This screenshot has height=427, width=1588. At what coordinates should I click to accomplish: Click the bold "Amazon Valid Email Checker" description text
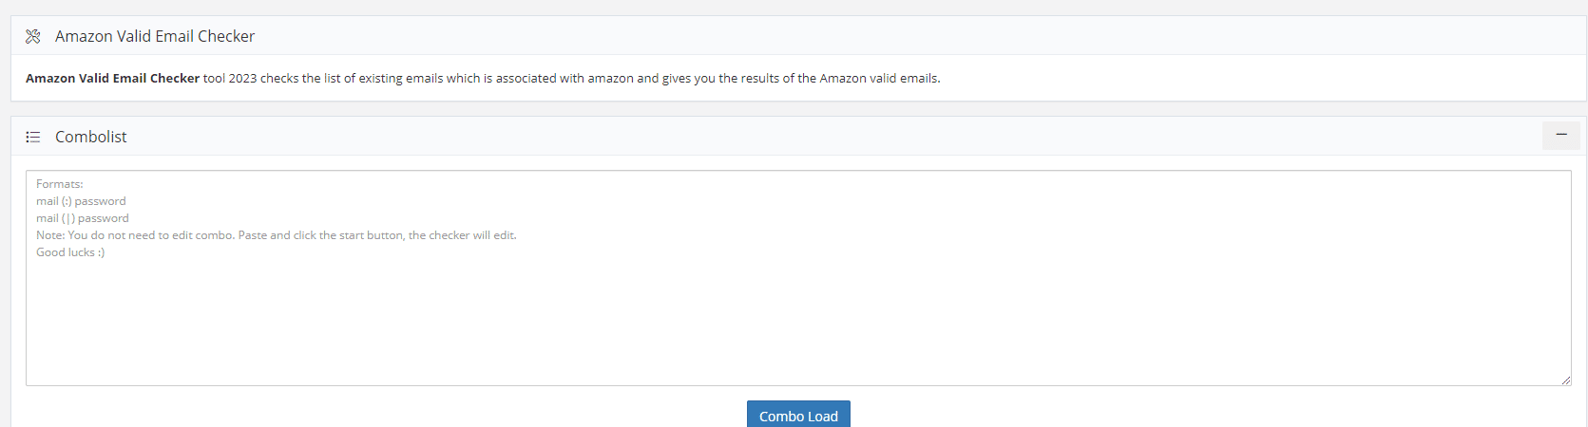click(x=112, y=78)
